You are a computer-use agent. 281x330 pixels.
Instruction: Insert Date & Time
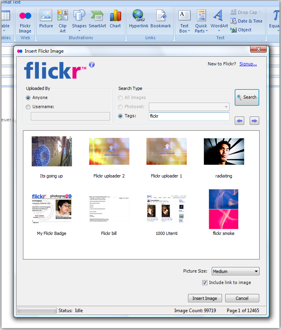coord(246,21)
